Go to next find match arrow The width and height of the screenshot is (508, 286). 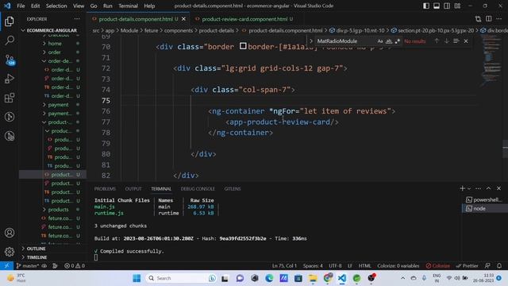(446, 41)
